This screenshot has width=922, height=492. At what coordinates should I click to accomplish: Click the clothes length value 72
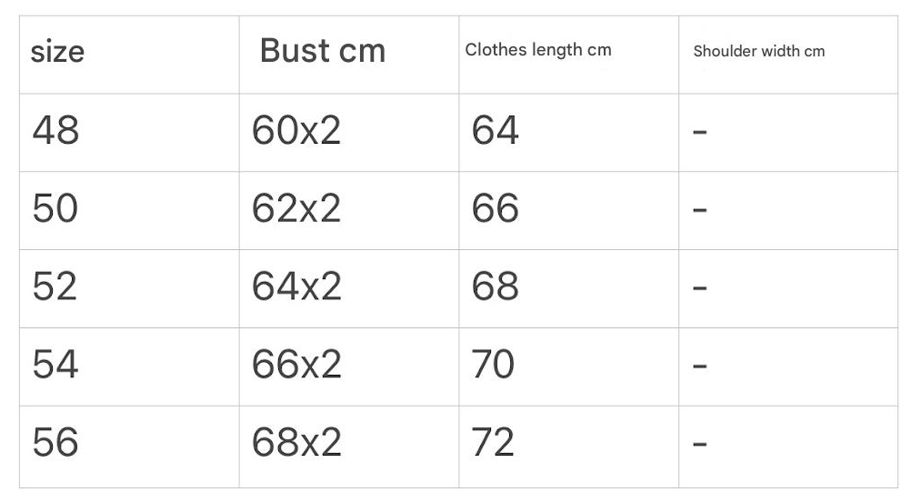click(x=493, y=444)
